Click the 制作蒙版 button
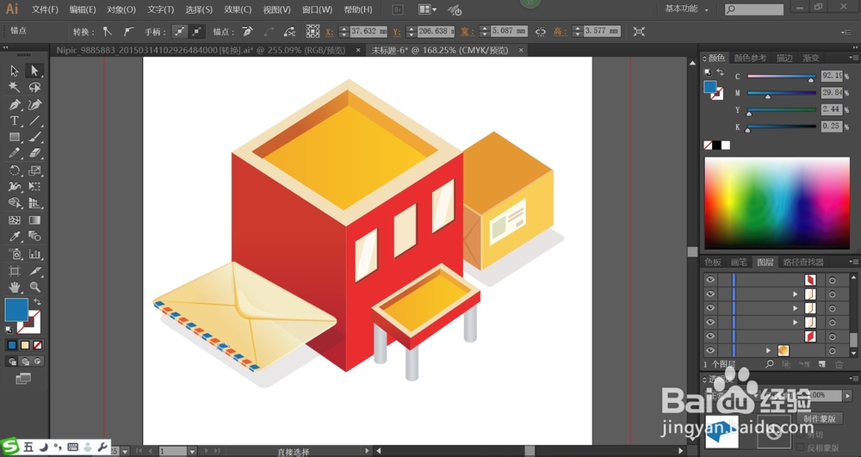861x457 pixels. click(x=820, y=418)
